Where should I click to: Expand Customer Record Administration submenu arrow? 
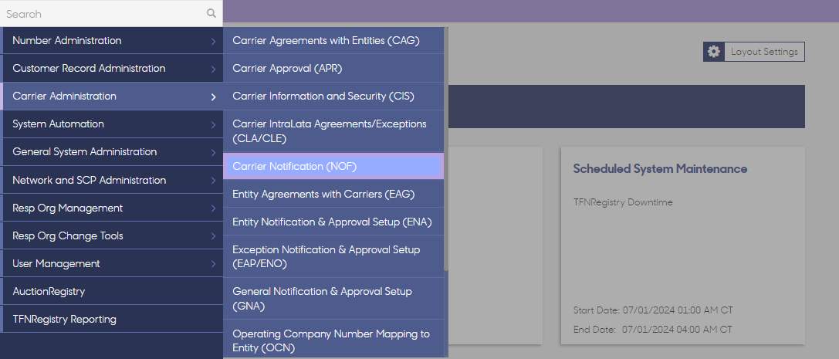214,69
